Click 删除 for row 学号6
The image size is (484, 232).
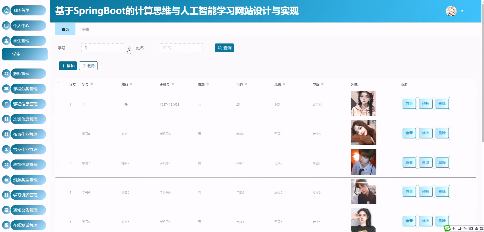point(442,192)
